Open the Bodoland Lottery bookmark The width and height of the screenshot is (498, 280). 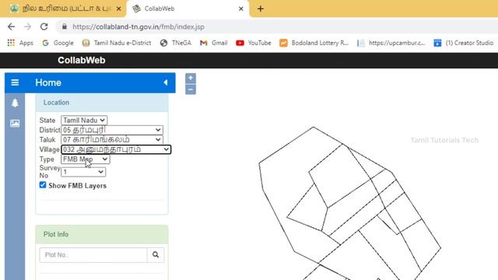[x=314, y=43]
